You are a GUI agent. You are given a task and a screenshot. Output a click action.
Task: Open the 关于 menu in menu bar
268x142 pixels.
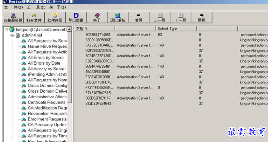[x=57, y=7]
